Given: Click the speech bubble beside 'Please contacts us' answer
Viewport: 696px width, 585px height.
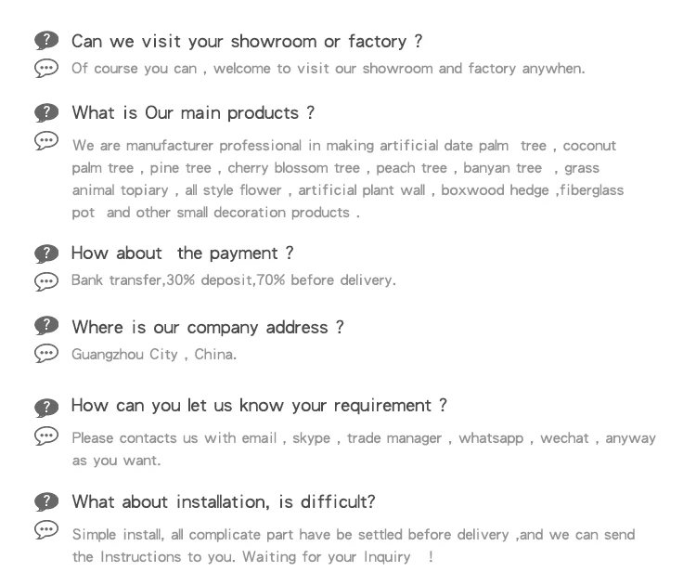Looking at the screenshot, I should (46, 435).
